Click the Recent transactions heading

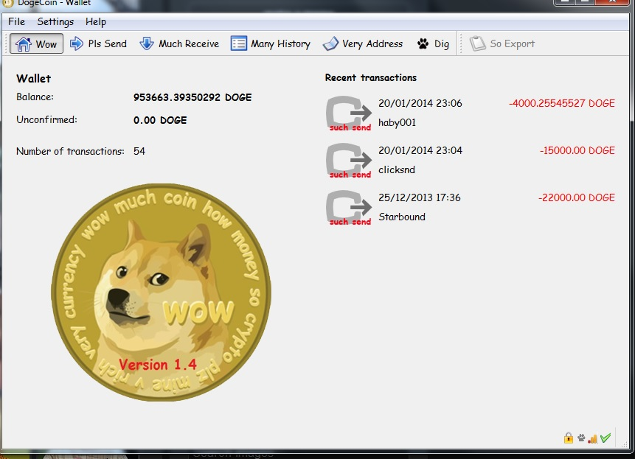click(x=370, y=77)
